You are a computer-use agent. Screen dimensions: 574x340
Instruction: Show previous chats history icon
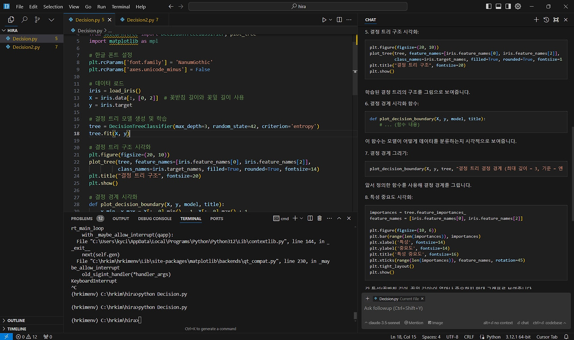pyautogui.click(x=546, y=20)
